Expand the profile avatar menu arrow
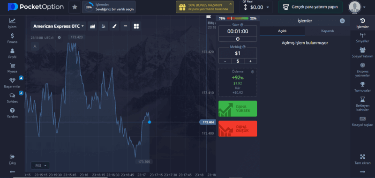 click(364, 7)
